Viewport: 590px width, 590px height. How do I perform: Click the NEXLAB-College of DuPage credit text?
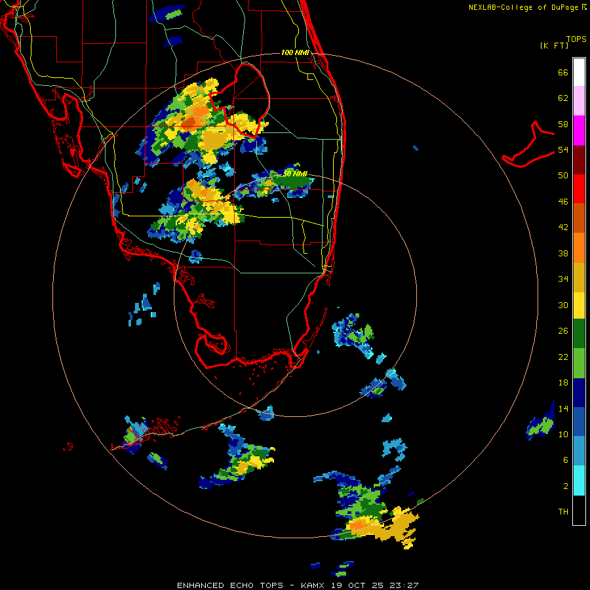coord(527,7)
